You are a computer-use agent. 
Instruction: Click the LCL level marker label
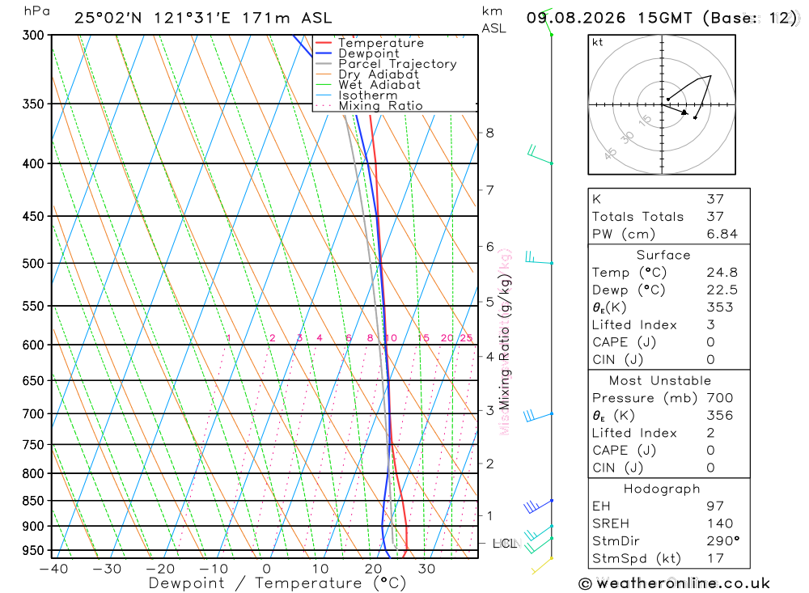point(504,544)
